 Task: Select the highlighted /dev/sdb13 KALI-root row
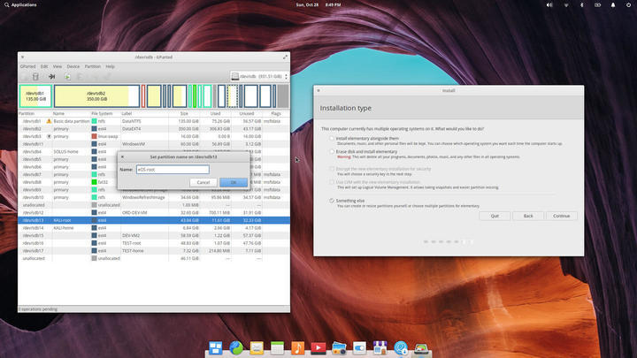pos(154,220)
